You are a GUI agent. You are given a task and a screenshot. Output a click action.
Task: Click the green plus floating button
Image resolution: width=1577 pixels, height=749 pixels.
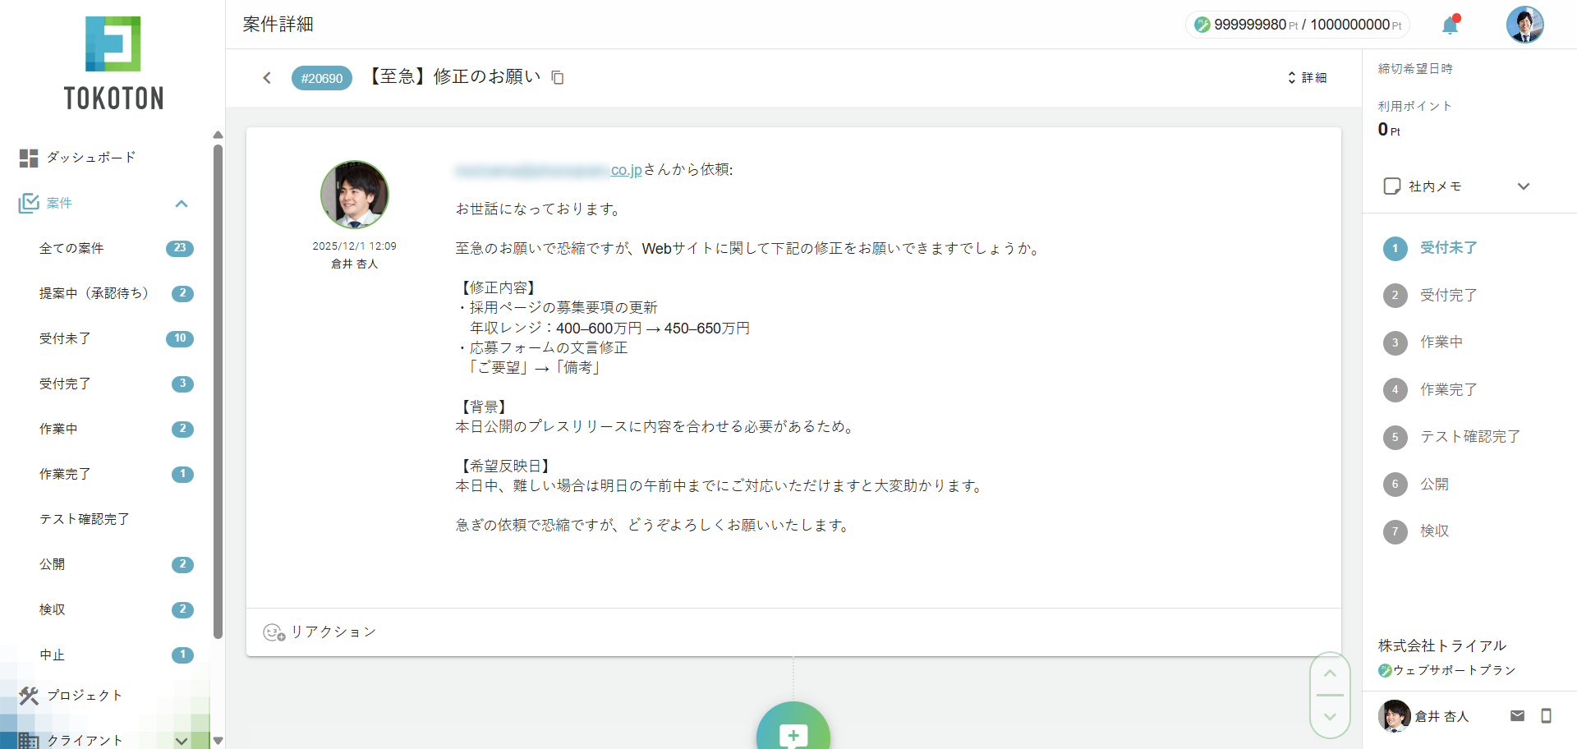(793, 735)
